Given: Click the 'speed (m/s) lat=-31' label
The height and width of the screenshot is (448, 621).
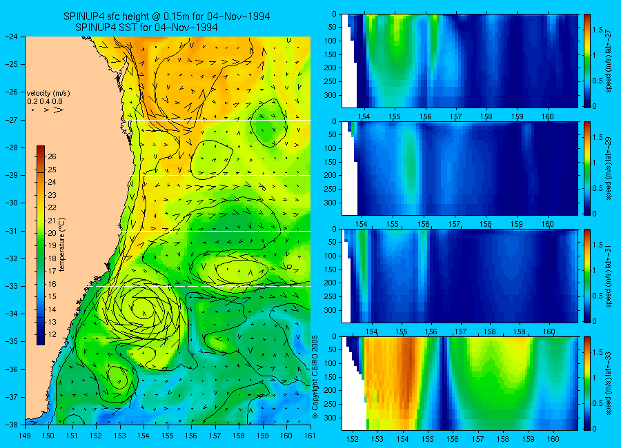Looking at the screenshot, I should 609,276.
